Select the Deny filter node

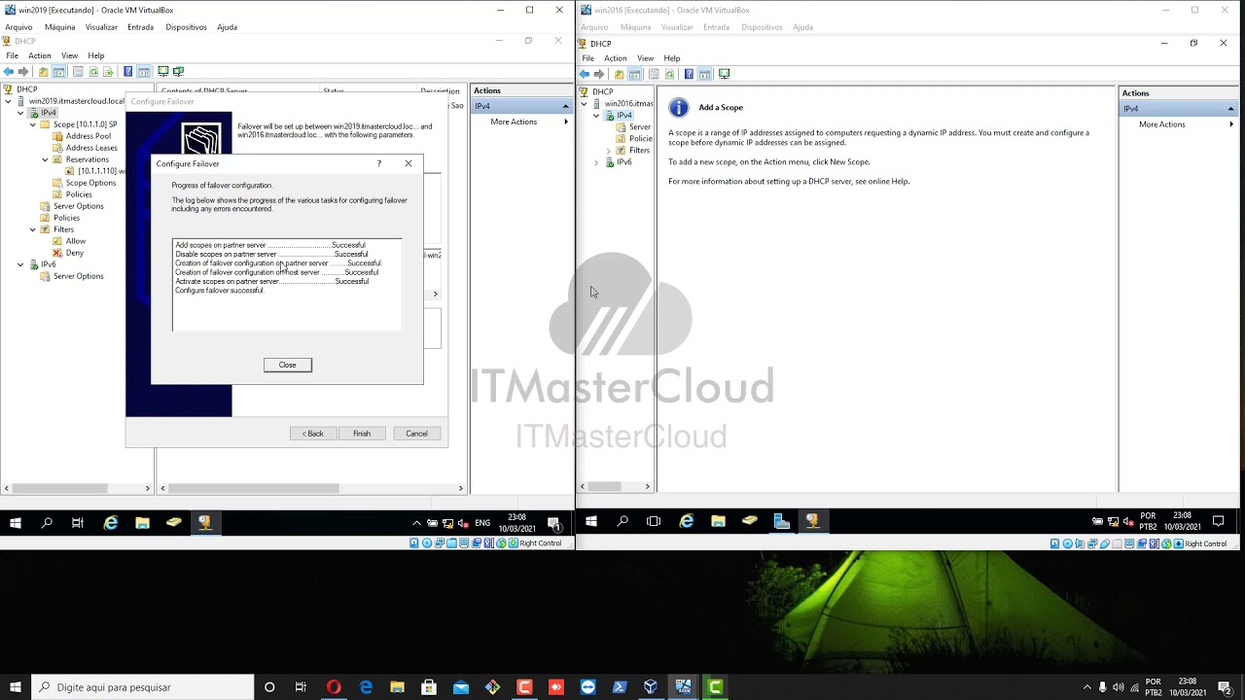75,253
